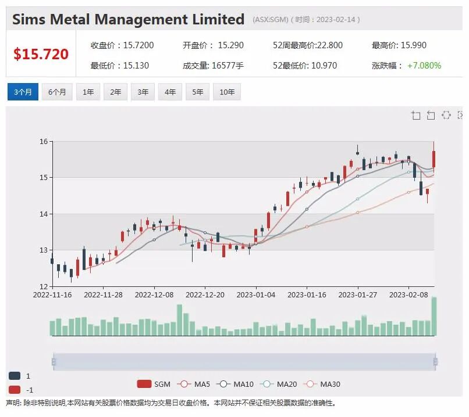The image size is (469, 417).
Task: Grab the right handle of data zoom slider
Action: coord(435,362)
